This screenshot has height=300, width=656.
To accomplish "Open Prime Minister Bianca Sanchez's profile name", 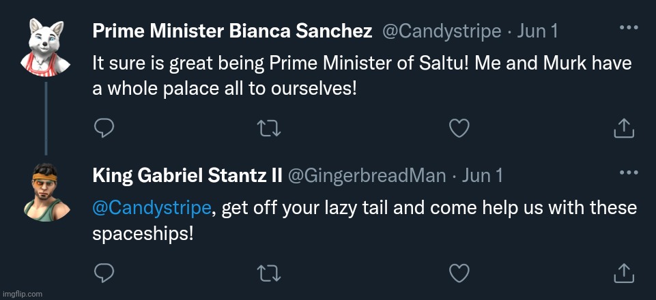I will pos(232,31).
